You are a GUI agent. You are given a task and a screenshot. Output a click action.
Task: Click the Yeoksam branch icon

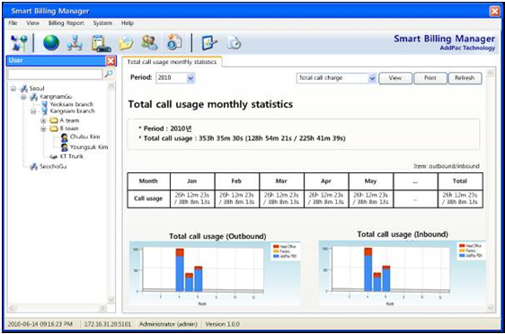coord(44,104)
